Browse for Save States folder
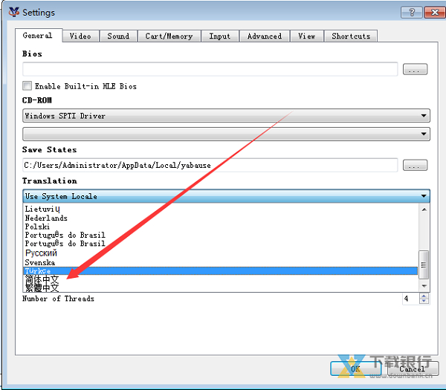 (x=414, y=165)
